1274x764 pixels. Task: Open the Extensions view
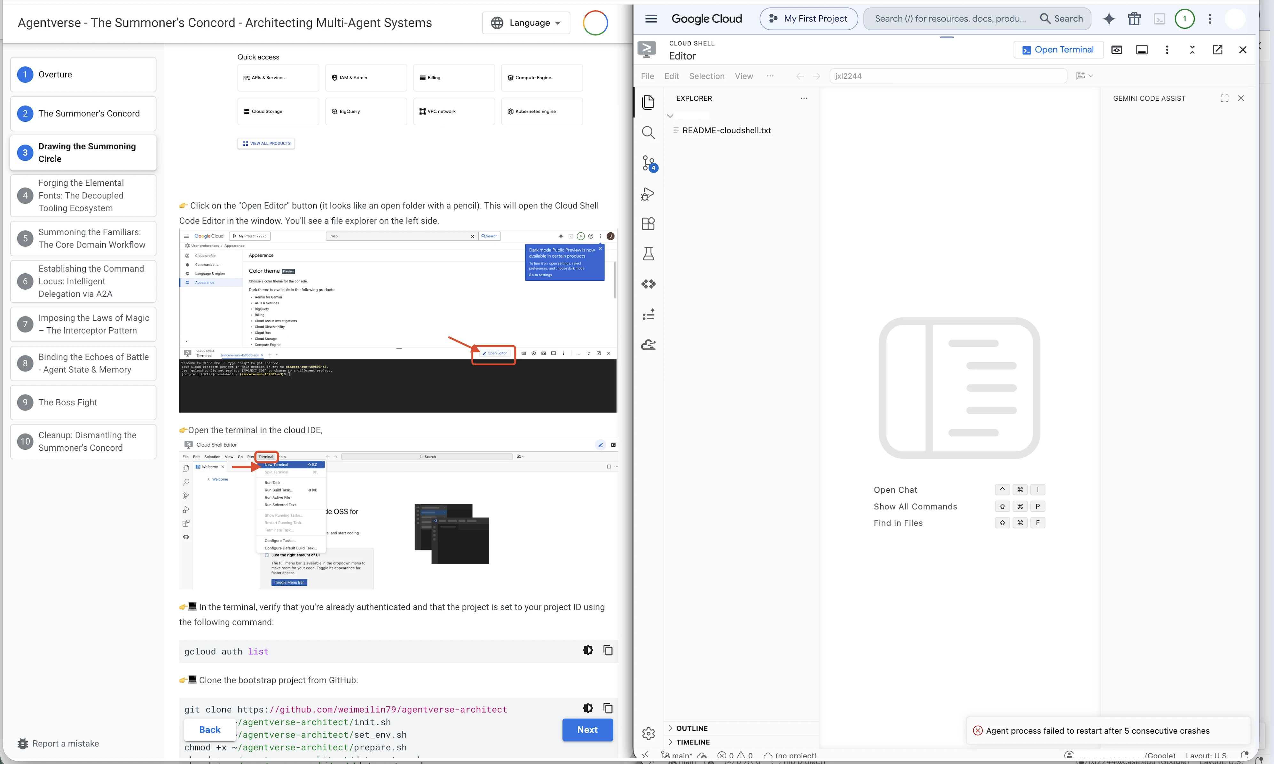coord(648,223)
